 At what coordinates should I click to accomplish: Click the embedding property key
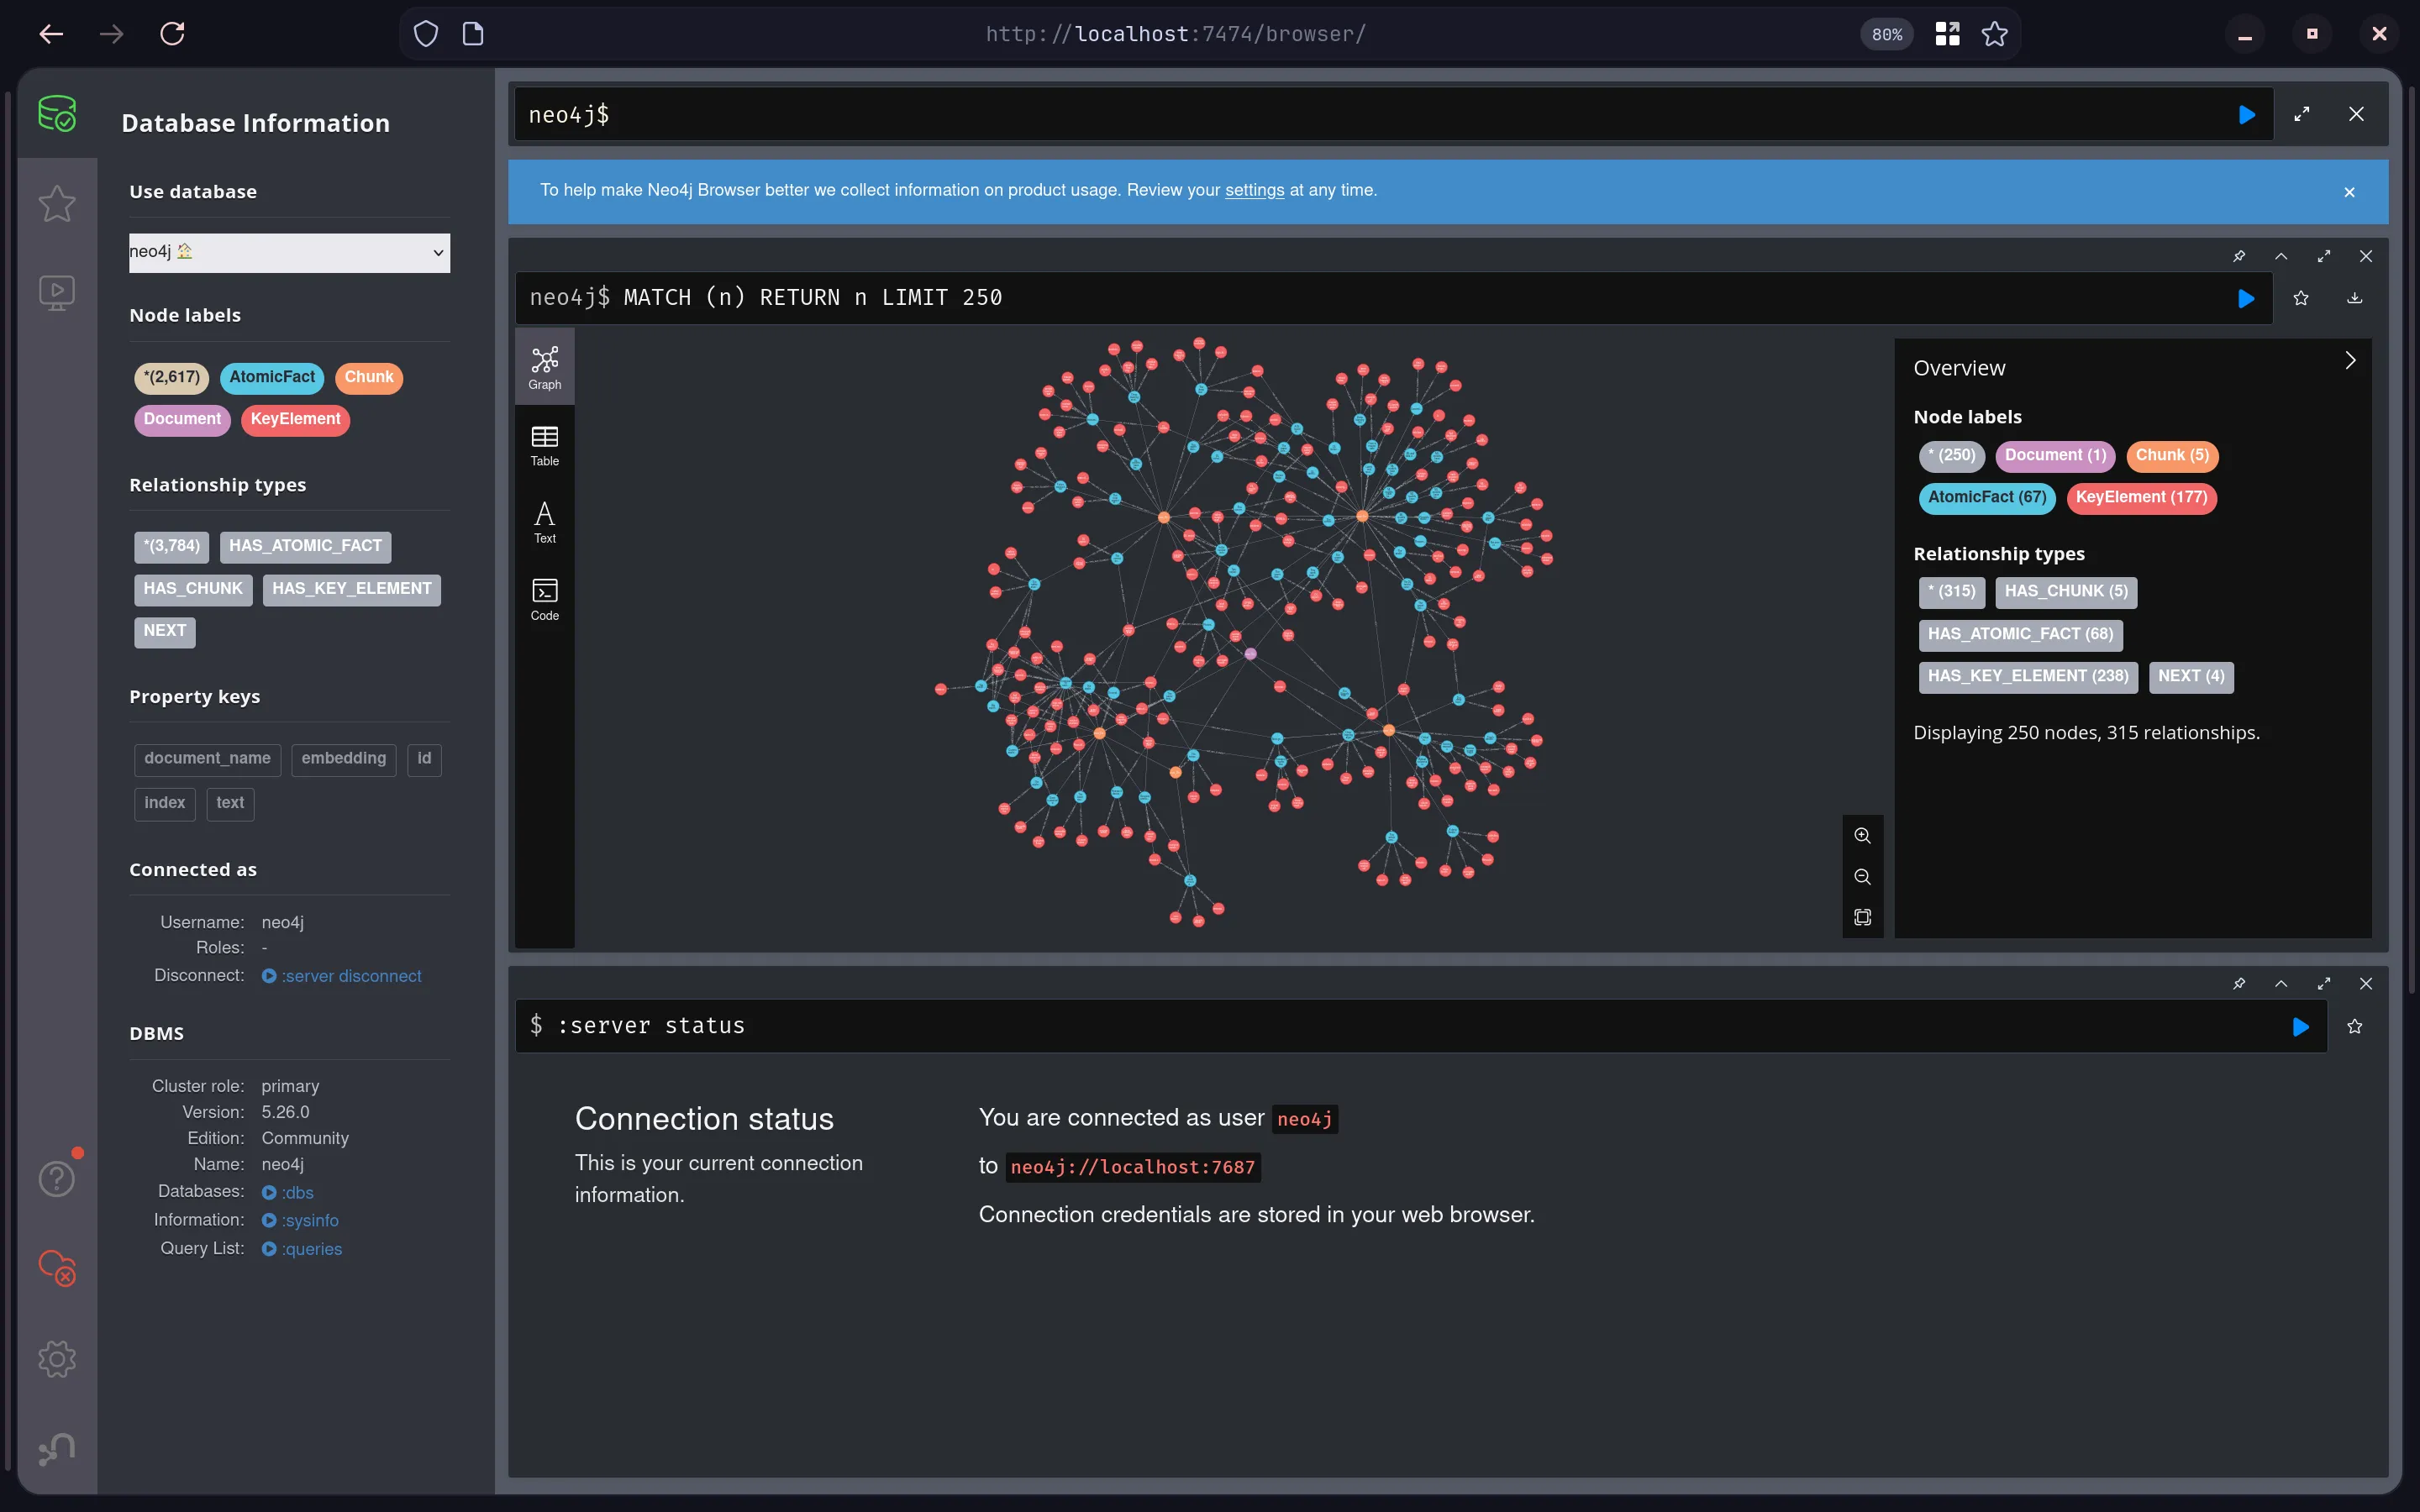pyautogui.click(x=343, y=759)
